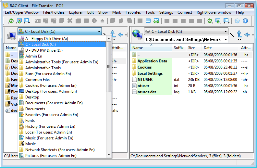This screenshot has height=168, width=257.
Task: Go back using right panel blue arrow
Action: [247, 34]
